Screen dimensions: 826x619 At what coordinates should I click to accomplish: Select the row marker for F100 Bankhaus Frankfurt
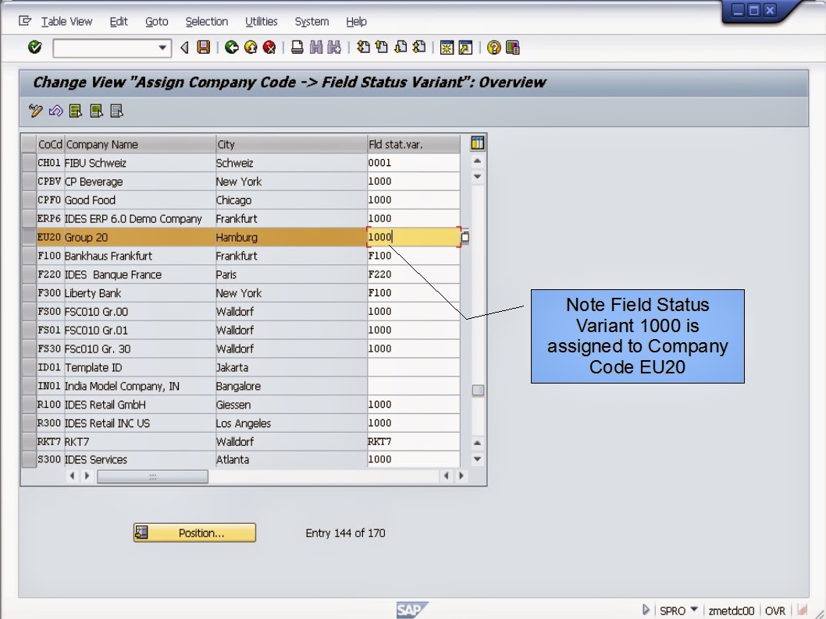pos(28,256)
